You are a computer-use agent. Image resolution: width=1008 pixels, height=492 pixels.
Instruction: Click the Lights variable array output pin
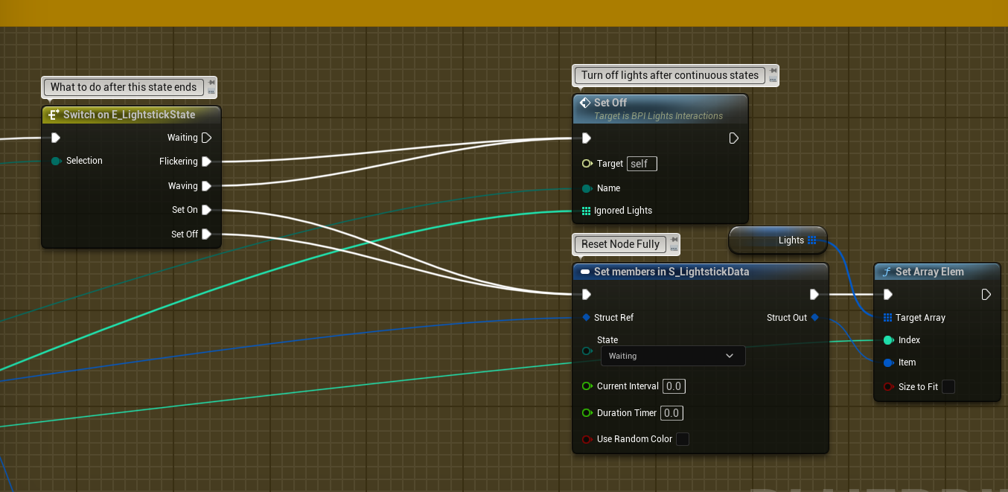click(811, 240)
